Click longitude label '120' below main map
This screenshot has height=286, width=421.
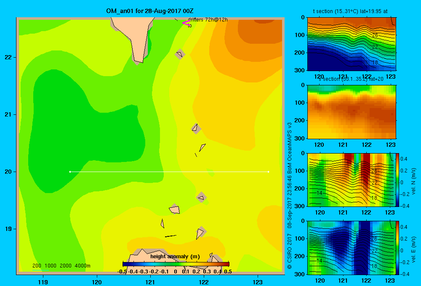coord(97,282)
